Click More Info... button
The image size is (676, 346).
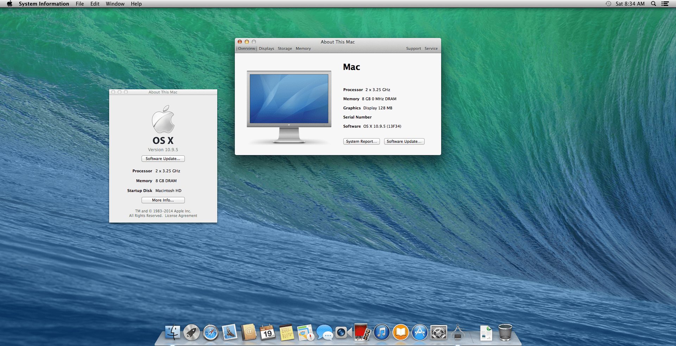163,200
